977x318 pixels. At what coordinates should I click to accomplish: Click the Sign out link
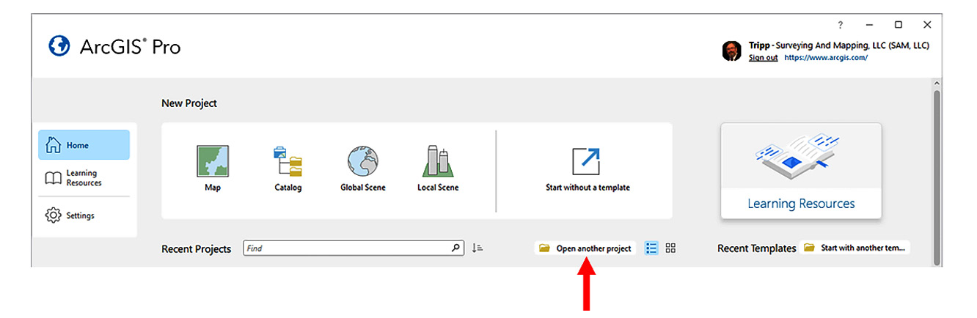[x=763, y=57]
